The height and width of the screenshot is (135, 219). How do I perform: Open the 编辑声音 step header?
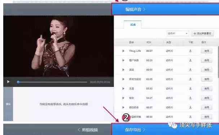coord(135,9)
